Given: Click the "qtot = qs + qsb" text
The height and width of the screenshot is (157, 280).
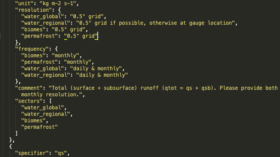Looking at the screenshot, I should click(188, 88).
